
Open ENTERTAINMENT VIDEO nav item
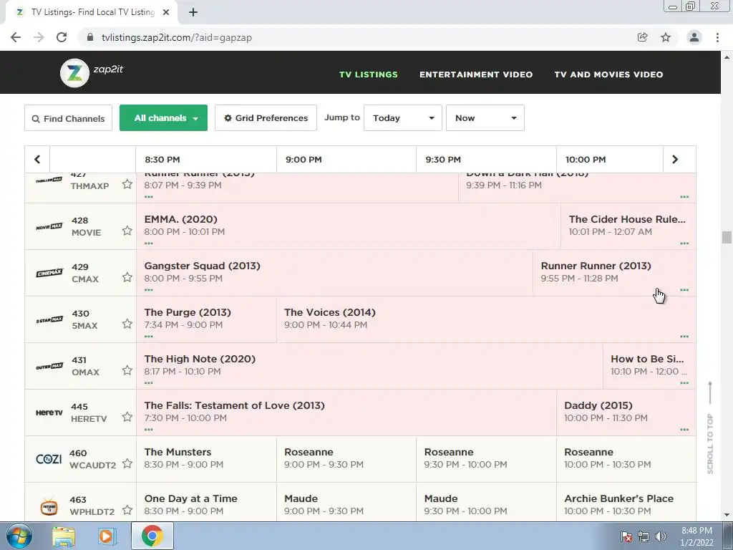(476, 74)
